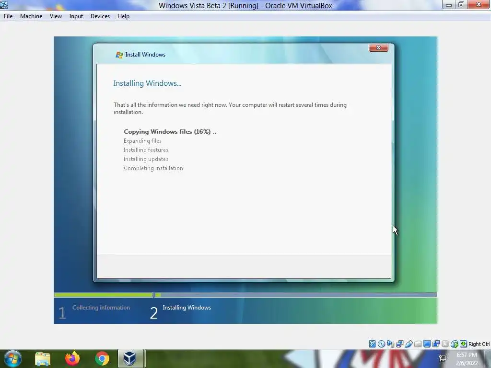491x368 pixels.
Task: Open the Machine menu
Action: click(x=31, y=16)
